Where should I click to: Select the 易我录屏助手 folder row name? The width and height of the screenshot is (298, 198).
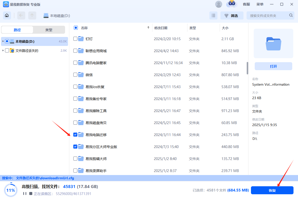tap(96, 171)
